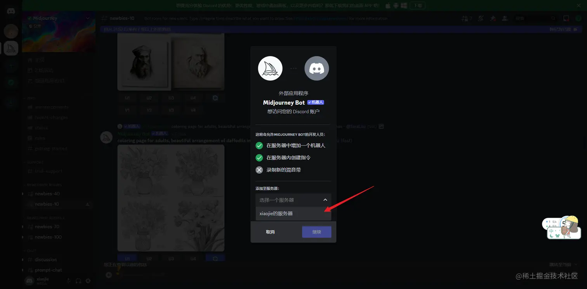Open the 选择一个服务器 dropdown
Viewport: 587px width, 289px height.
click(x=293, y=200)
